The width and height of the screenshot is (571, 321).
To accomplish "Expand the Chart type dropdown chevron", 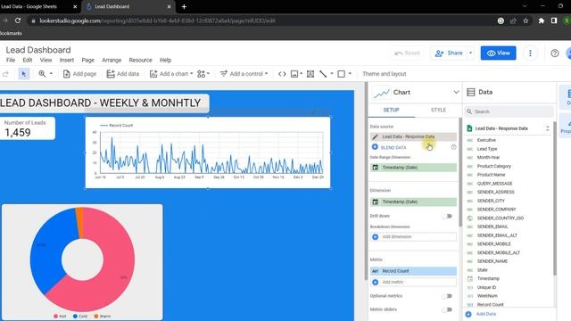I will [x=456, y=93].
